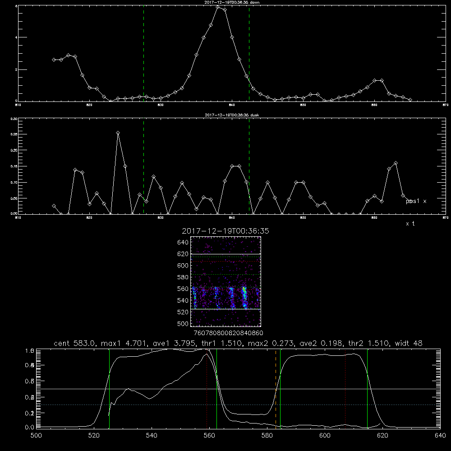Click spectrogram y-axis label 500
The width and height of the screenshot is (451, 451).
pyautogui.click(x=183, y=323)
